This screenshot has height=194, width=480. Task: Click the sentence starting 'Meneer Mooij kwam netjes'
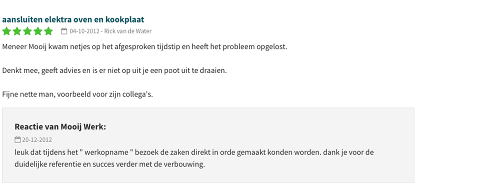point(145,47)
